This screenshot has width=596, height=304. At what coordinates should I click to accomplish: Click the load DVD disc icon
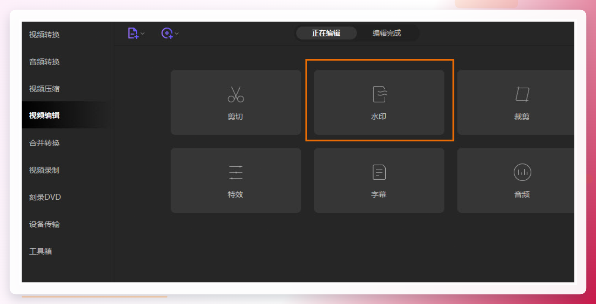pyautogui.click(x=167, y=33)
